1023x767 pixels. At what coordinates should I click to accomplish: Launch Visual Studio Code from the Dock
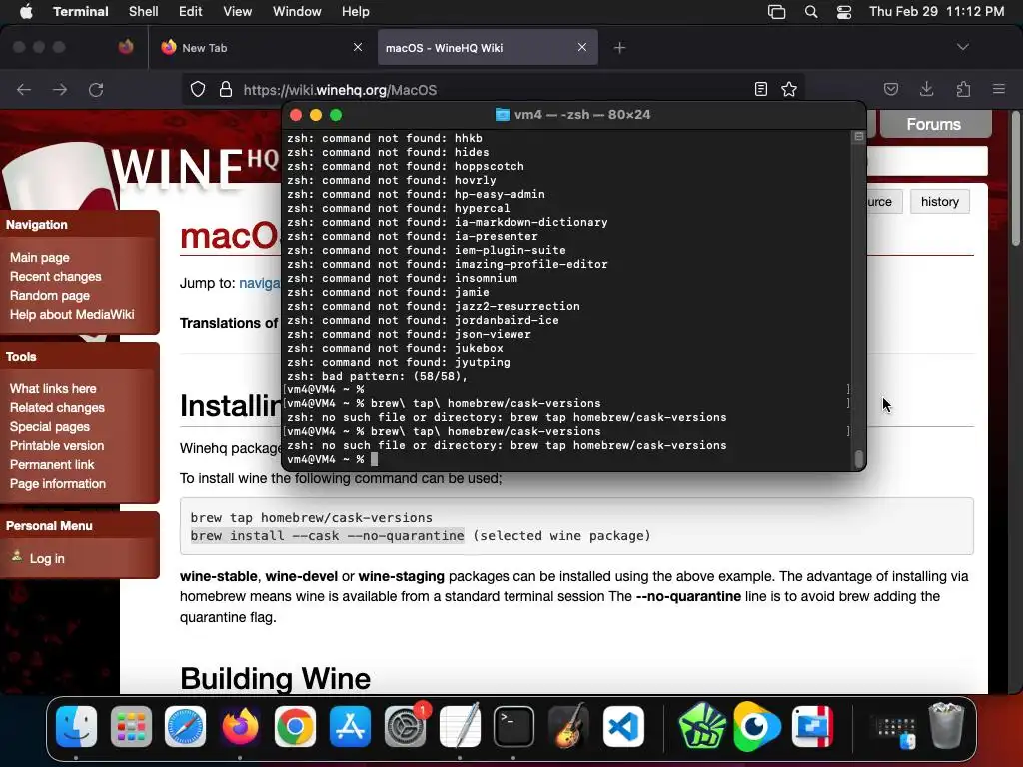pyautogui.click(x=623, y=726)
